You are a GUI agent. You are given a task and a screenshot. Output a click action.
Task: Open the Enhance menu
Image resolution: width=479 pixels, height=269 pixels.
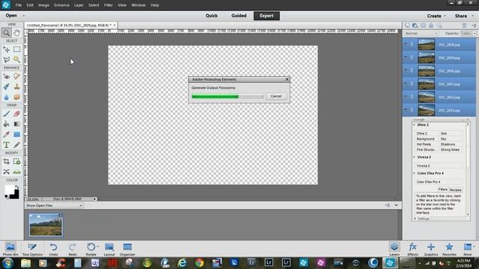click(x=61, y=5)
